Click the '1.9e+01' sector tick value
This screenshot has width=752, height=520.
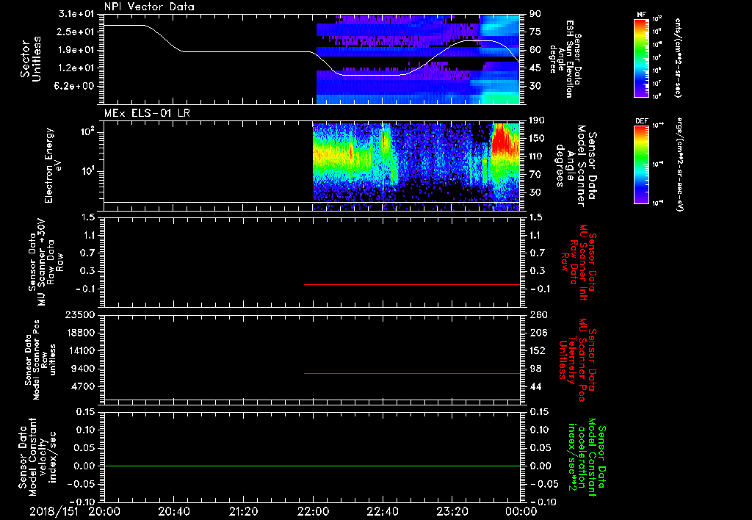tap(76, 50)
